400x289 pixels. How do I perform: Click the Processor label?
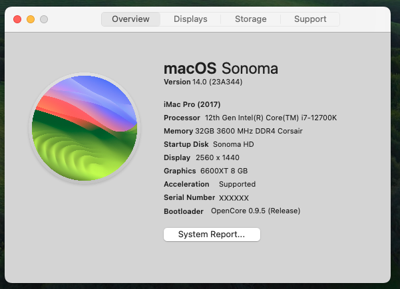click(x=182, y=118)
